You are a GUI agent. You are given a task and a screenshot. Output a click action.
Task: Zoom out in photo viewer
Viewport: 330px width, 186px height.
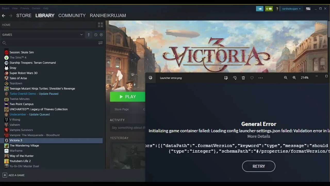[286, 78]
